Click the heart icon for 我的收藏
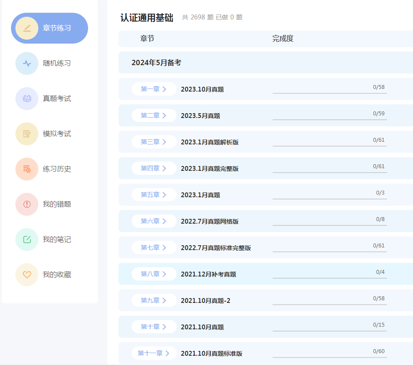The image size is (413, 365). click(27, 275)
